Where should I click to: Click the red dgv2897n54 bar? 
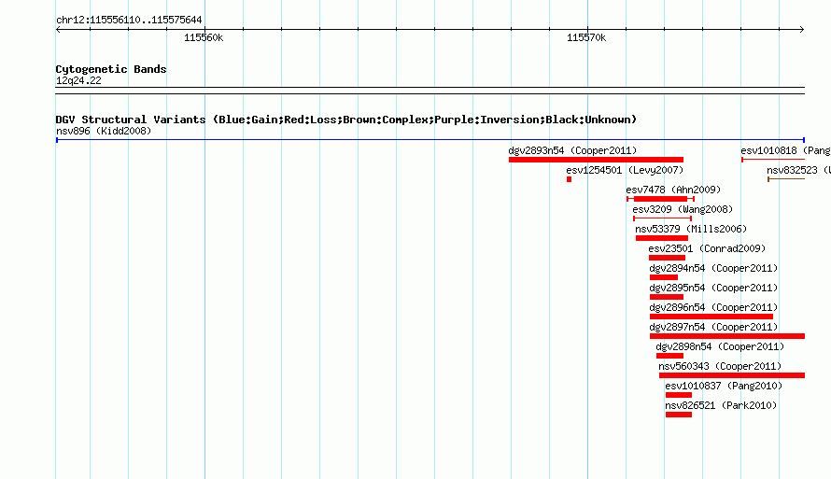click(727, 336)
